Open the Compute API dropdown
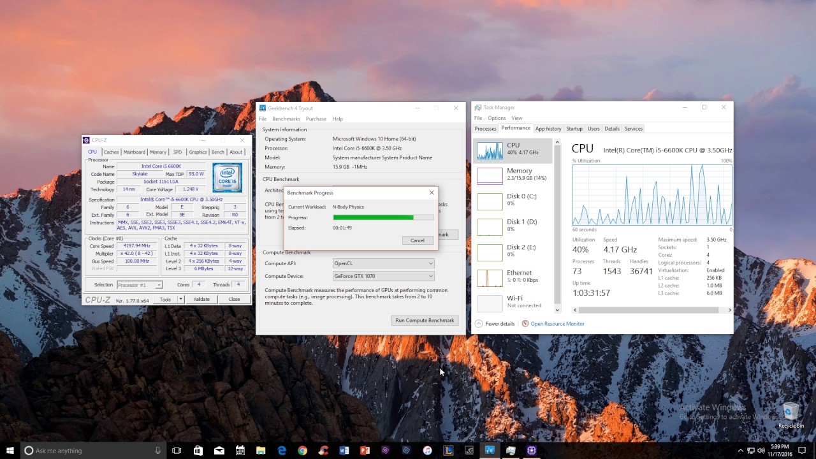 point(384,263)
